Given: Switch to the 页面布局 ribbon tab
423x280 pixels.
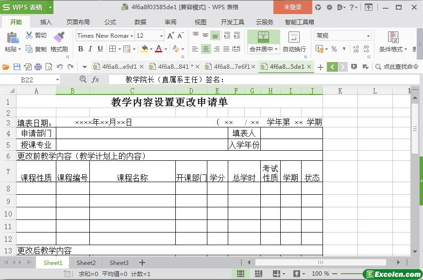Looking at the screenshot, I should click(x=78, y=22).
